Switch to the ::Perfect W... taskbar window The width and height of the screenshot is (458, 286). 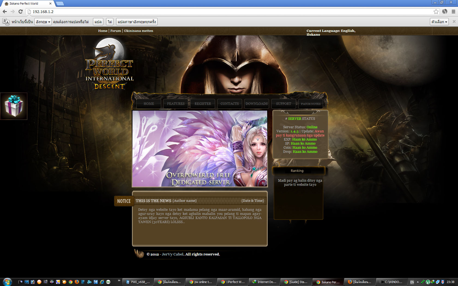233,282
